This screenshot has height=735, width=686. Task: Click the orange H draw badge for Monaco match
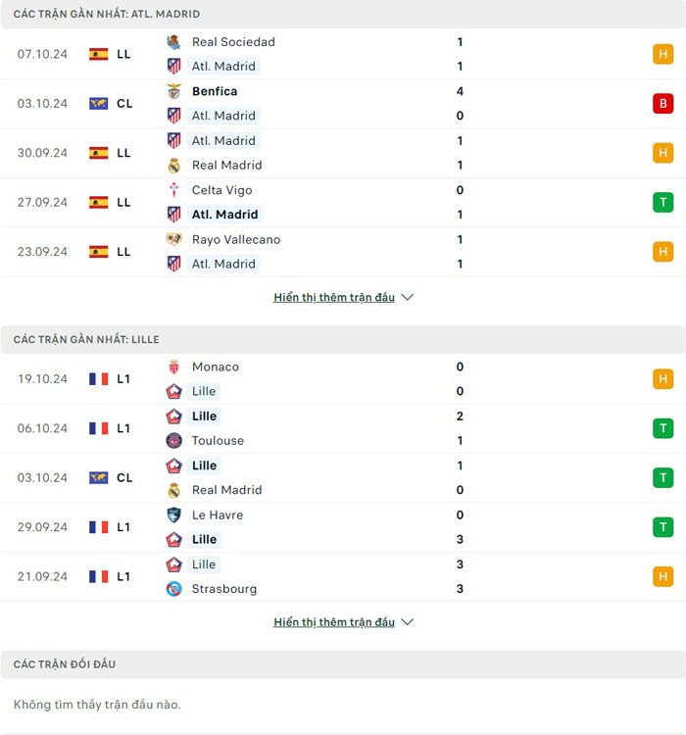tap(663, 379)
